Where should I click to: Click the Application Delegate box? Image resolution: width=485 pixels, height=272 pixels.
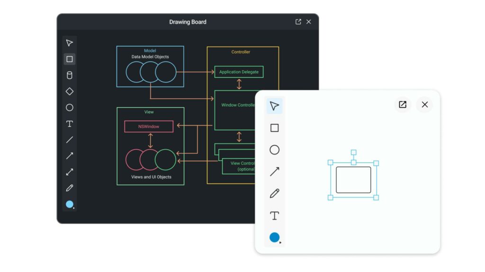tap(239, 72)
